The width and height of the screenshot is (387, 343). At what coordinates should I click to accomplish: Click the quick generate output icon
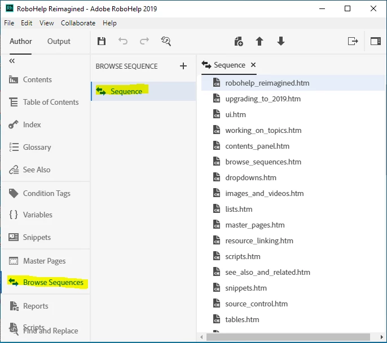[x=353, y=41]
